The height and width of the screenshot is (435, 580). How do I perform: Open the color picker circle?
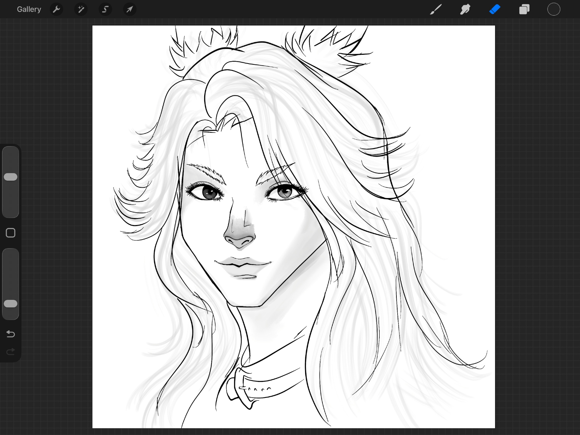554,9
